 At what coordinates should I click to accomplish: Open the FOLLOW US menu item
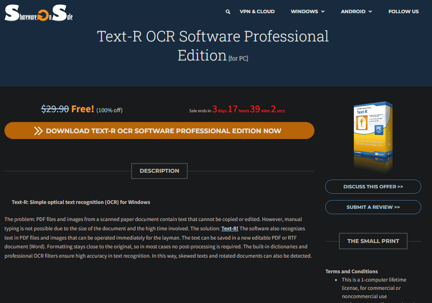[403, 12]
